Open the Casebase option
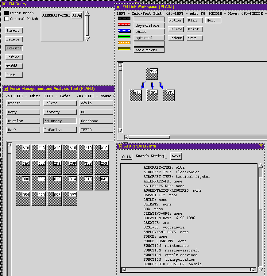Image resolution: width=267 pixels, height=276 pixels. pos(96,121)
